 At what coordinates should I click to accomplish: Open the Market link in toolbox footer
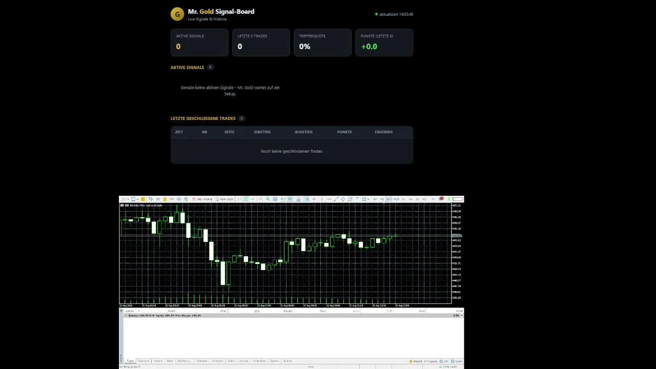tap(416, 361)
